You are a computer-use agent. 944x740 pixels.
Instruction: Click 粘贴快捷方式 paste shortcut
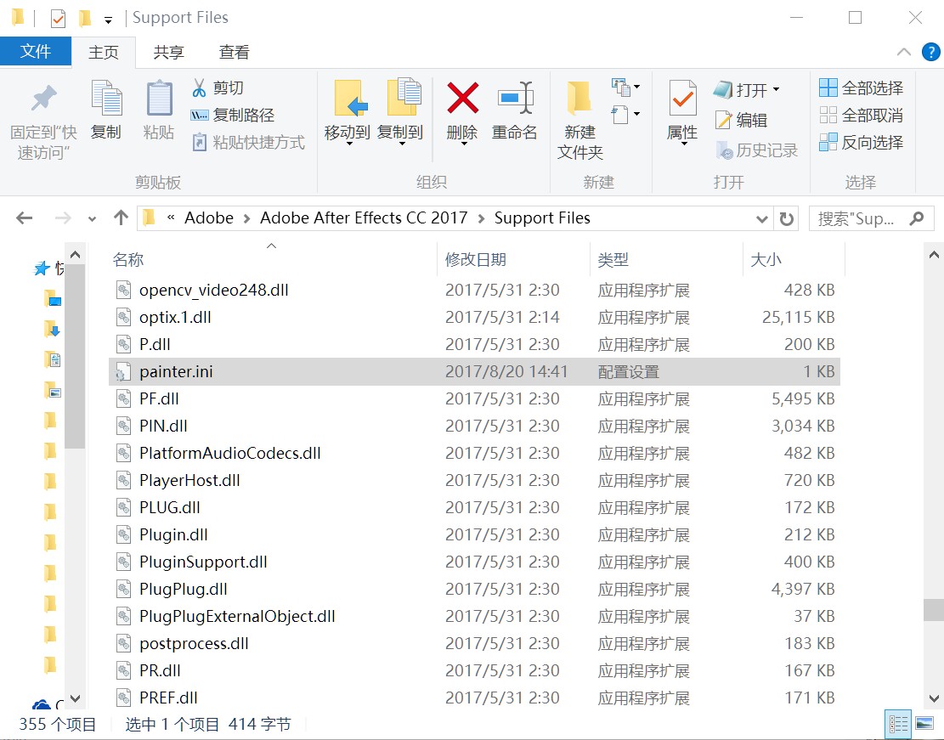pos(248,143)
